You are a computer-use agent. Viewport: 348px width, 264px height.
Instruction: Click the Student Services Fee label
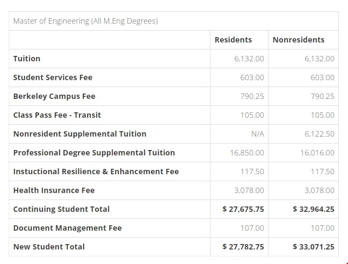53,77
